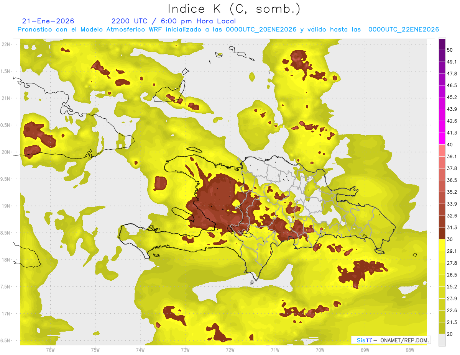Pick the gray swatch below the 20 label
This screenshot has width=460, height=355.
pos(442,340)
